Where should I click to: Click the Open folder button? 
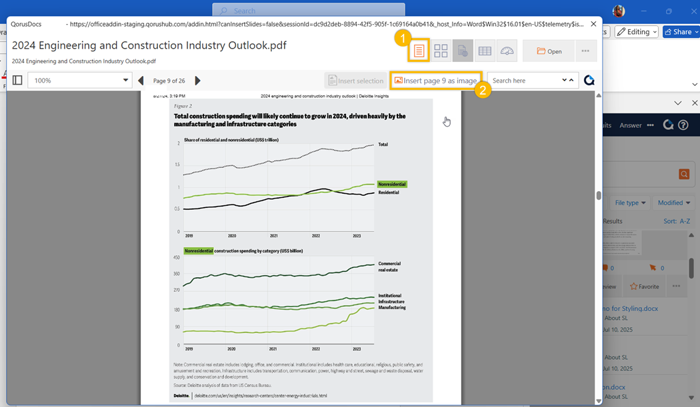tap(549, 51)
